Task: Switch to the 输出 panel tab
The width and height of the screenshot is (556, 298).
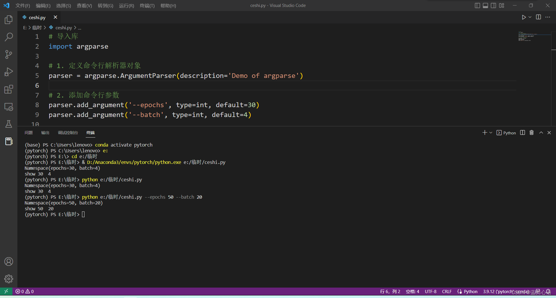Action: 45,133
